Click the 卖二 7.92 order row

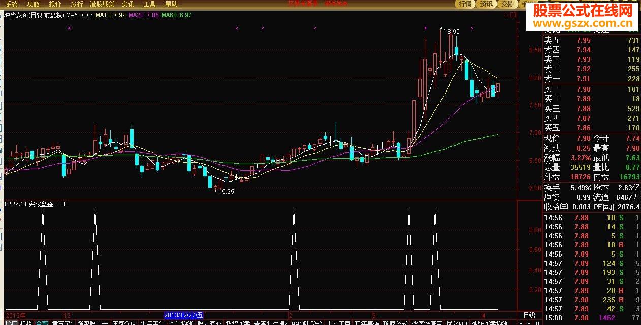pos(592,69)
